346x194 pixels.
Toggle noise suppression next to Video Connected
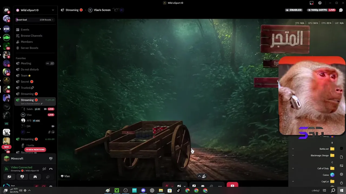pyautogui.click(x=44, y=169)
